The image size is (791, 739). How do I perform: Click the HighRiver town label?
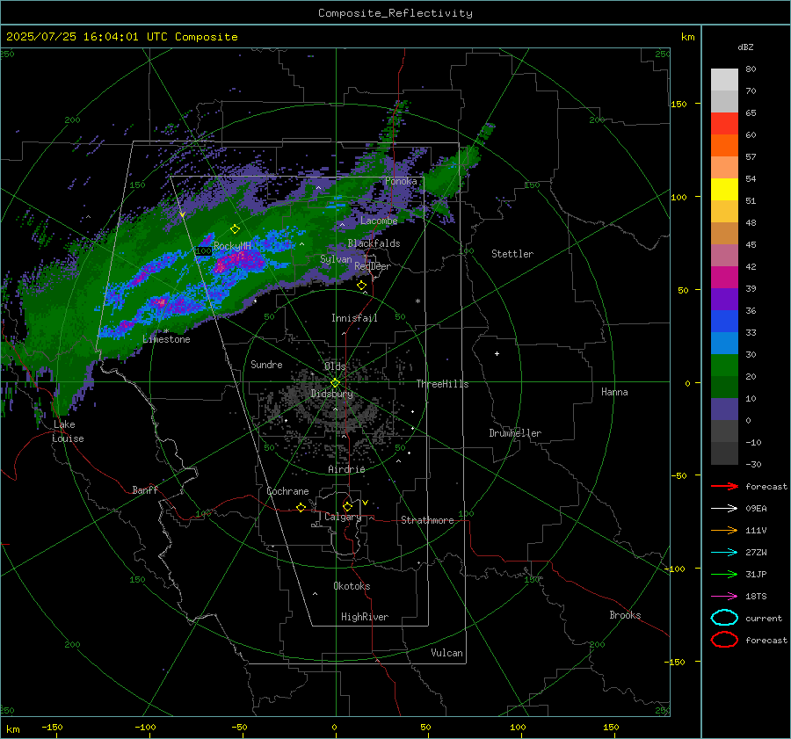(365, 617)
